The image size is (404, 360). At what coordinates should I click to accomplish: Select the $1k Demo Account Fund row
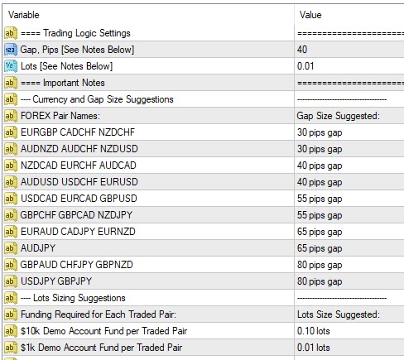[x=204, y=348]
